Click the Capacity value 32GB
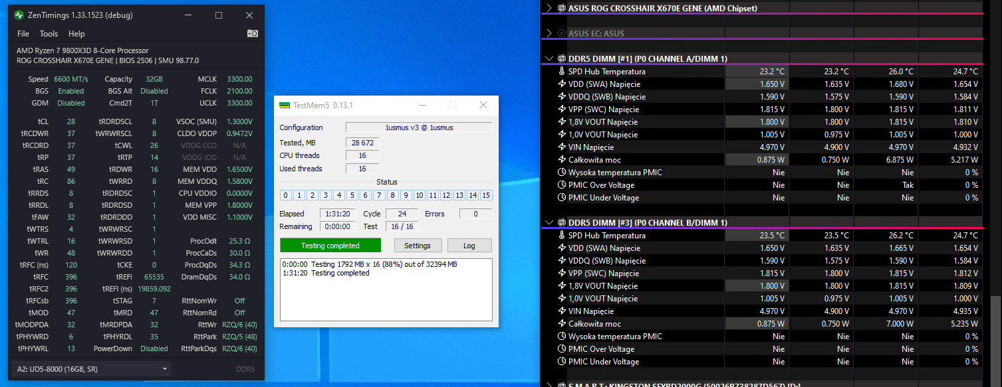Image resolution: width=1002 pixels, height=387 pixels. coord(154,79)
